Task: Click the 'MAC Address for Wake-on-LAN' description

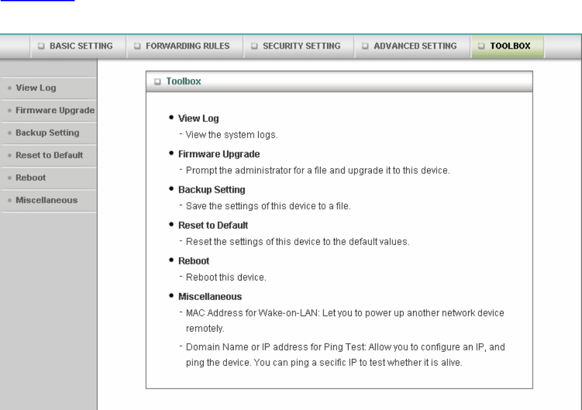Action: click(345, 321)
